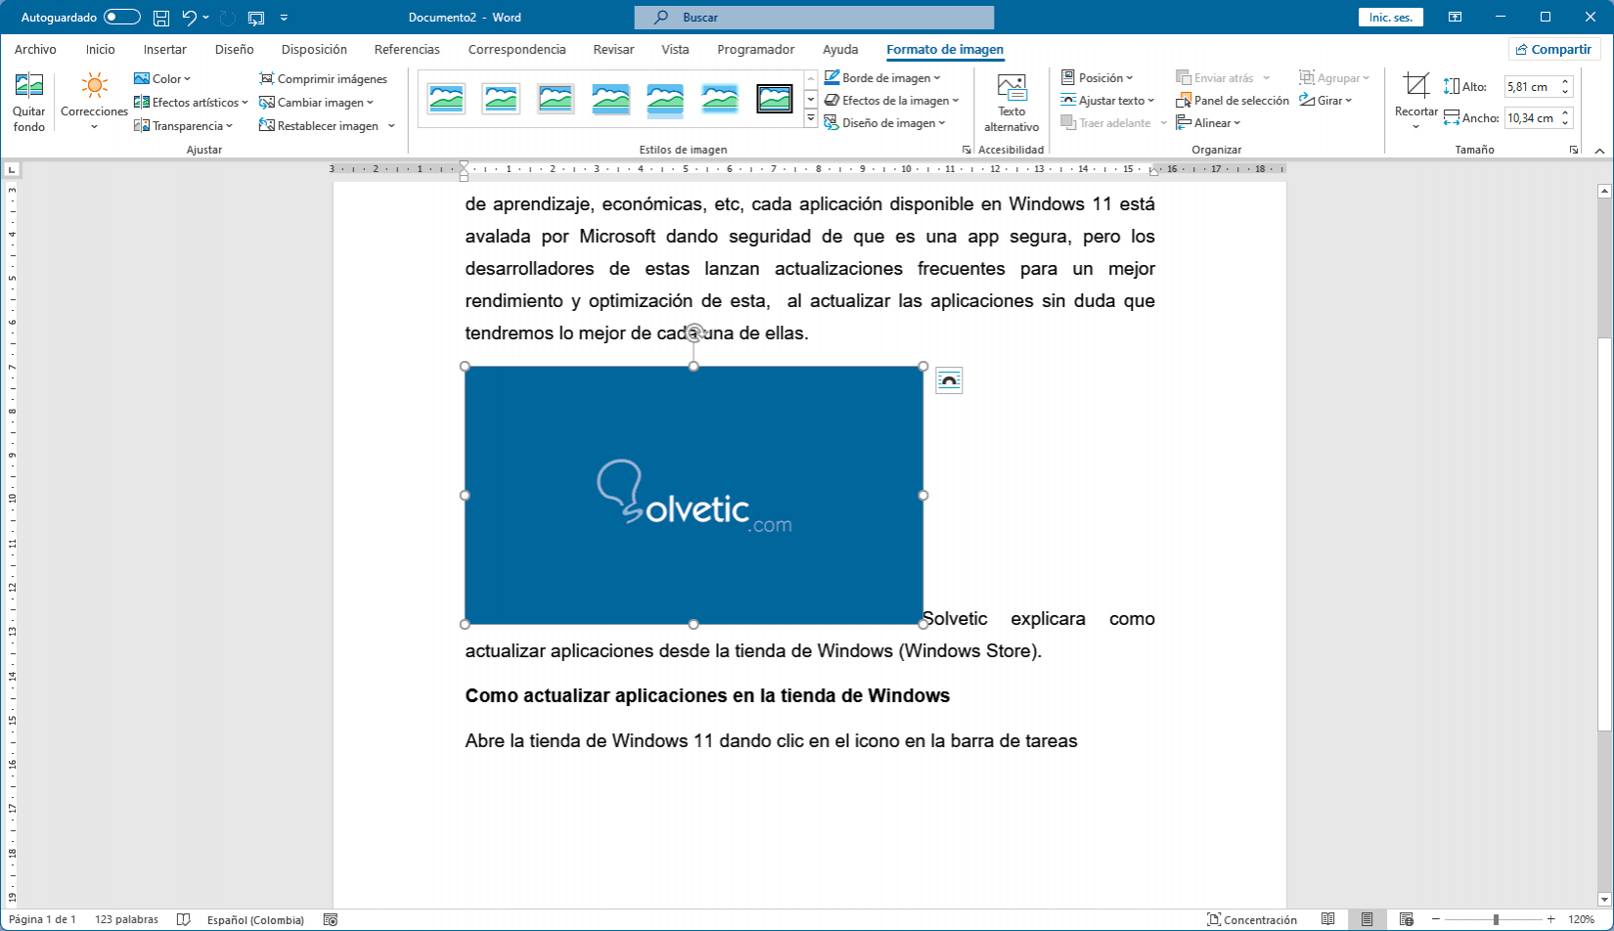This screenshot has width=1614, height=931.
Task: Apply the black double-frame picture style
Action: (775, 99)
